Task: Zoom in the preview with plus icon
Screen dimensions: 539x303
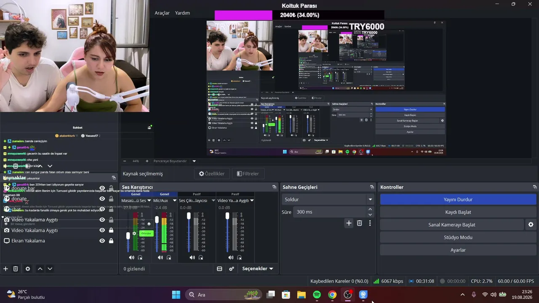Action: [x=147, y=161]
